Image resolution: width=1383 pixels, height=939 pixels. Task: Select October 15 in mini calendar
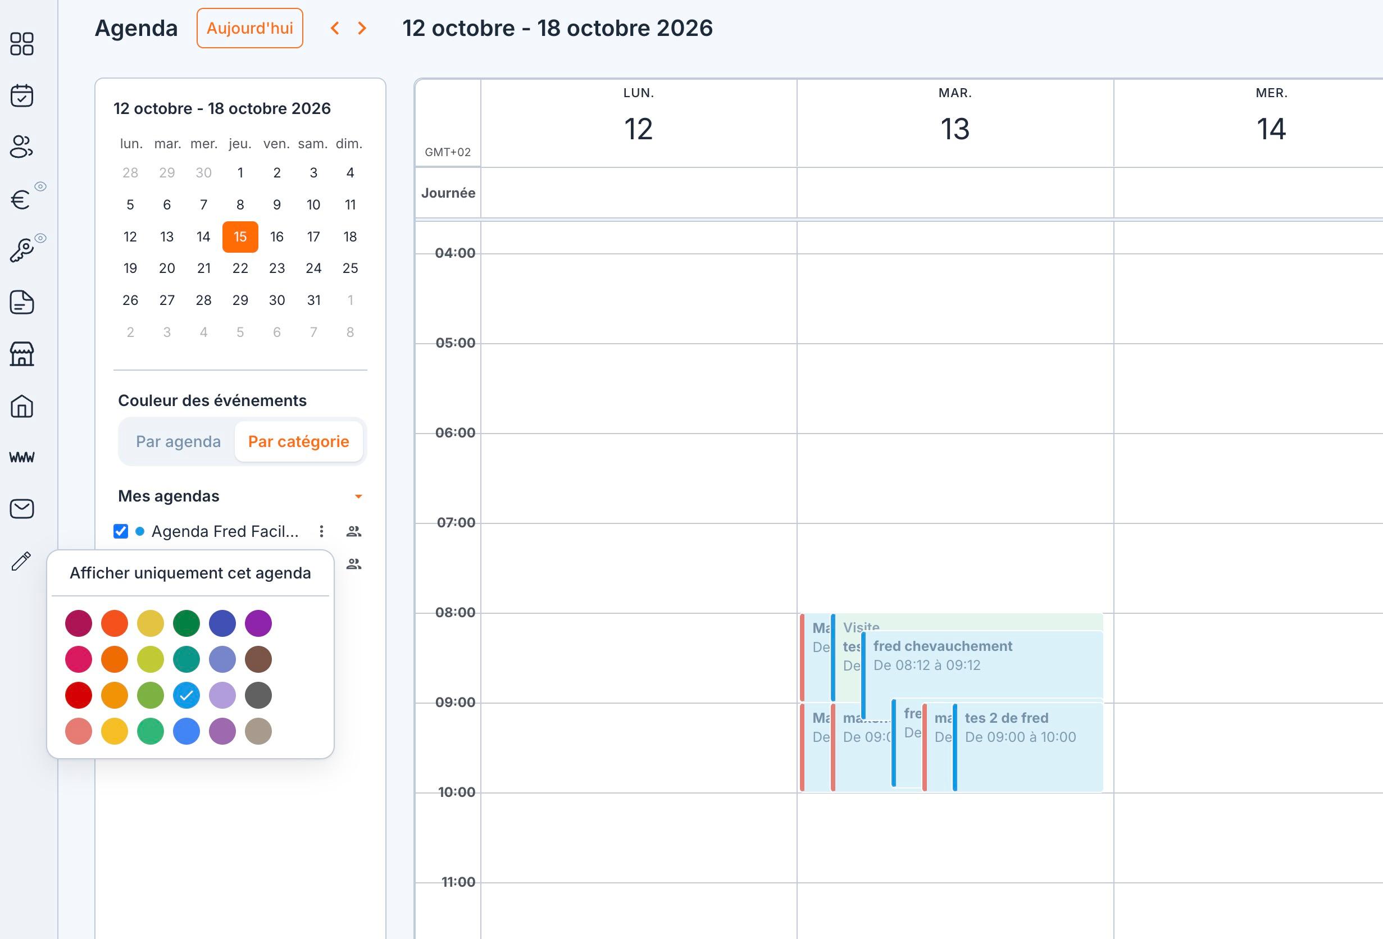(x=240, y=237)
